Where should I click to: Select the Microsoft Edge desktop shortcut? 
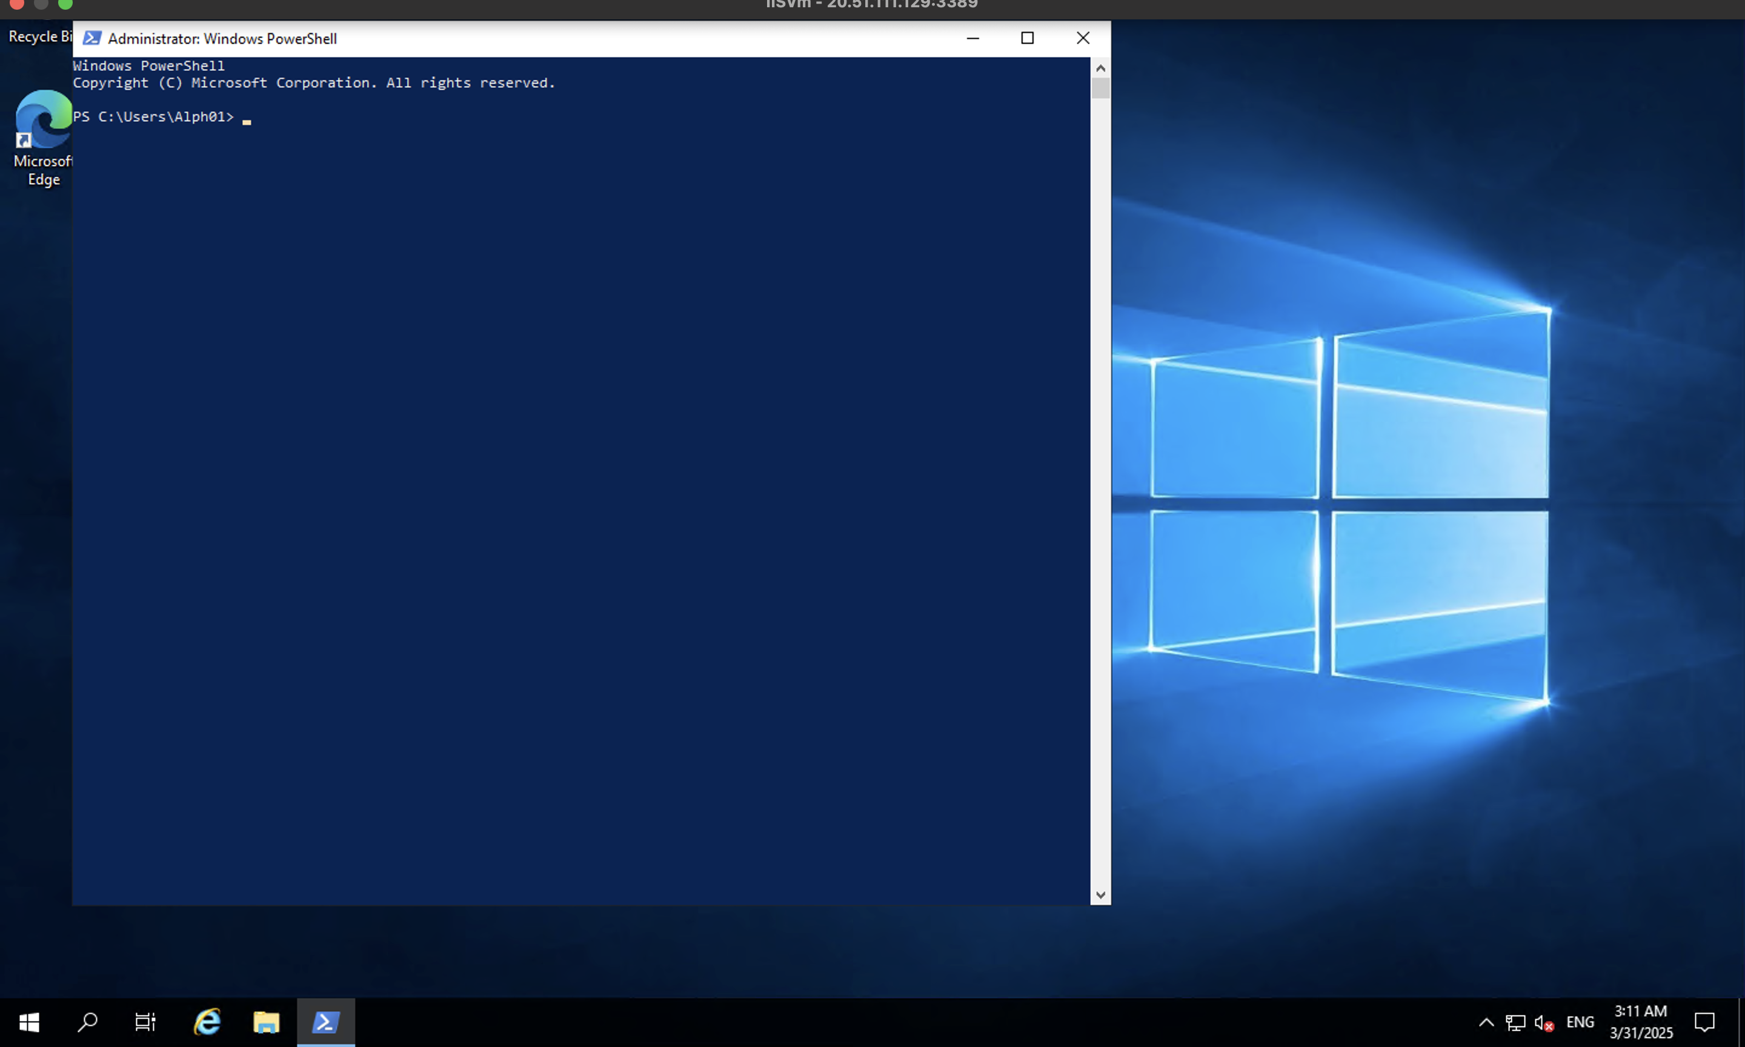(x=42, y=138)
